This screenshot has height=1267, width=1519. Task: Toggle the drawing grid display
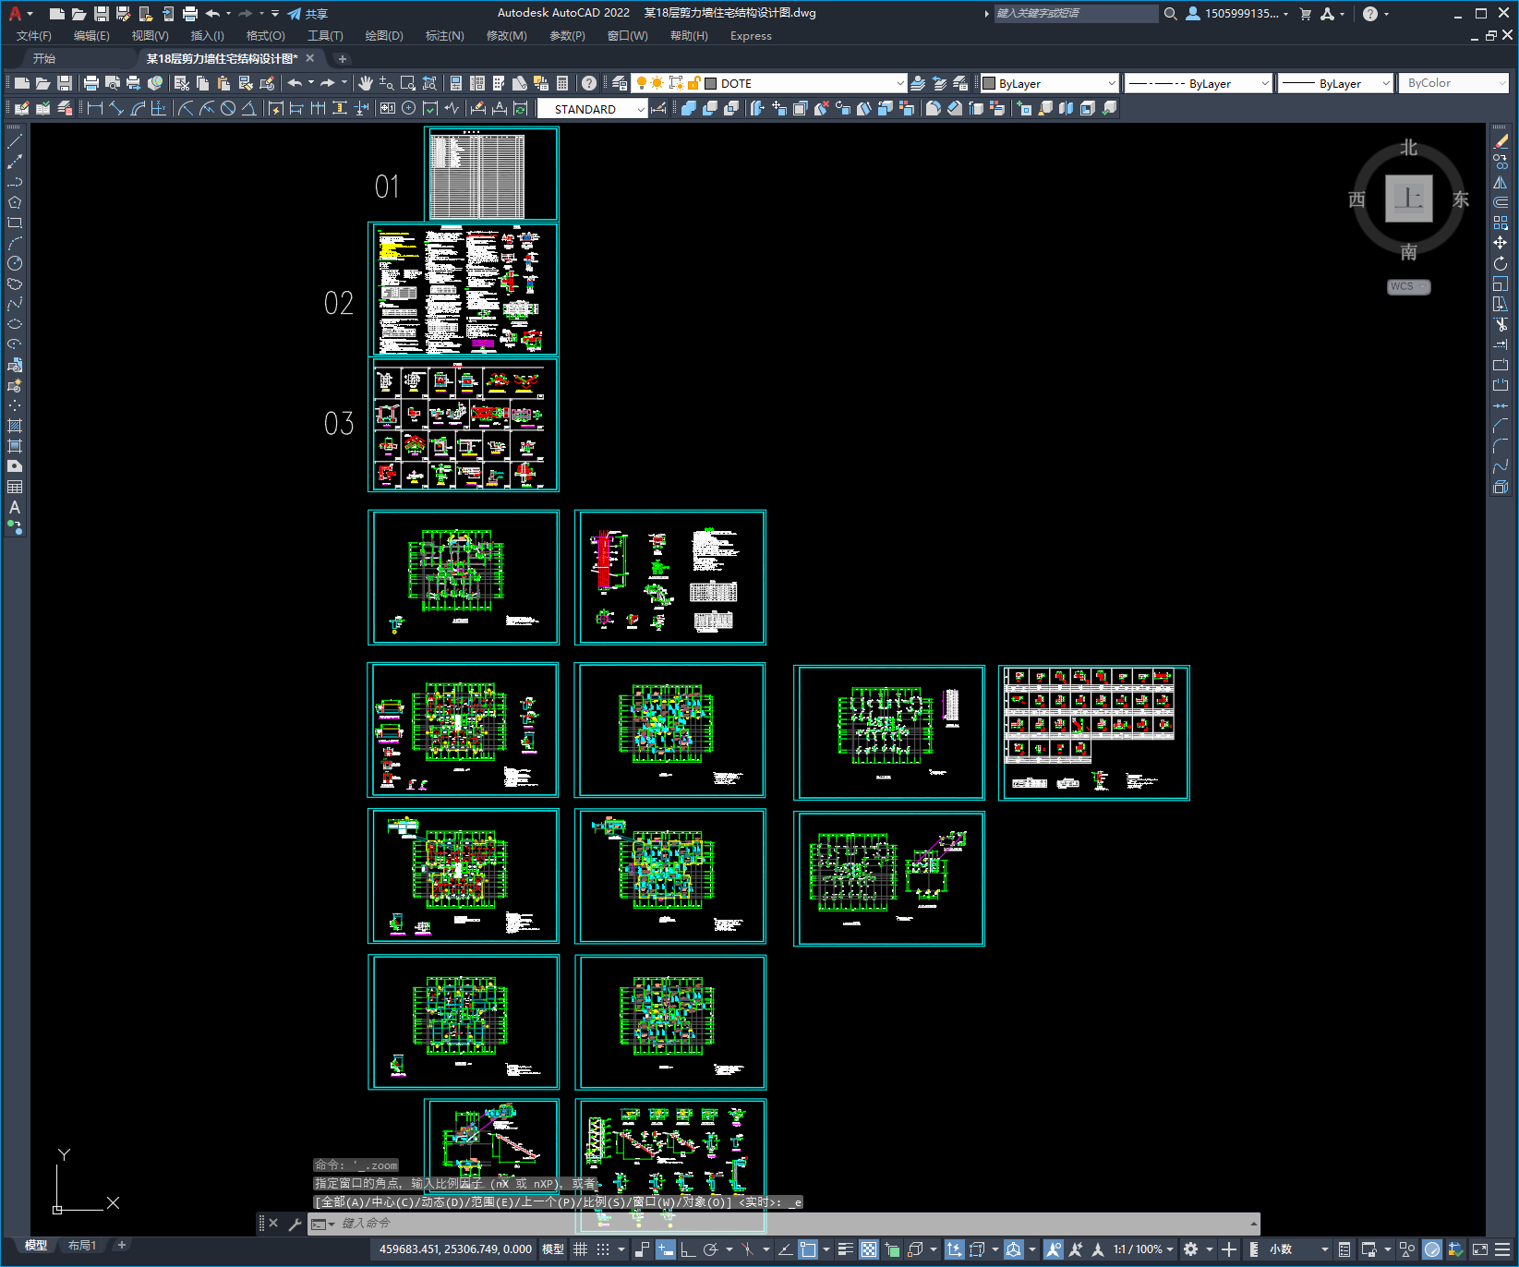(x=580, y=1249)
